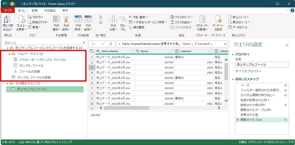This screenshot has height=145, width=295.
Task: Open データソース設定 (Data source settings)
Action: tap(218, 20)
